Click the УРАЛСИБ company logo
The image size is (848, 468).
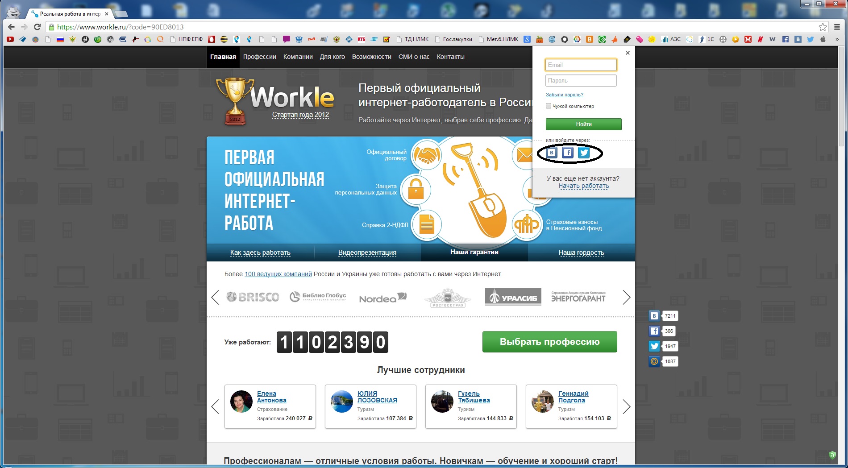[x=513, y=297]
